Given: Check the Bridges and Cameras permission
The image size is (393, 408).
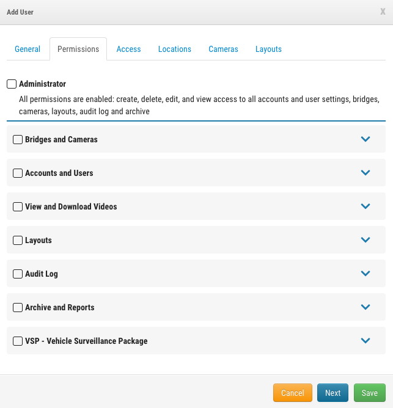Looking at the screenshot, I should click(18, 140).
